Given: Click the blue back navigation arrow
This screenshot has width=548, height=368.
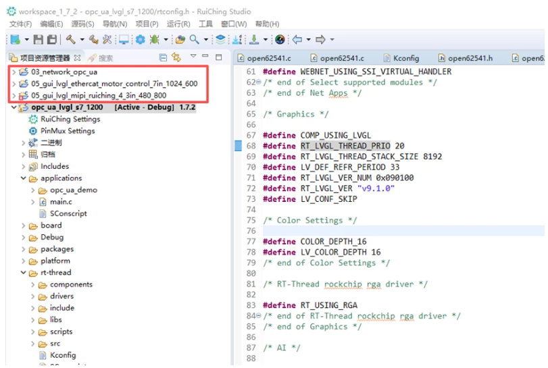Looking at the screenshot, I should [x=297, y=40].
